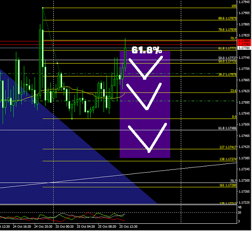
Task: Click "1.17905" on the price scale
Action: tap(244, 13)
